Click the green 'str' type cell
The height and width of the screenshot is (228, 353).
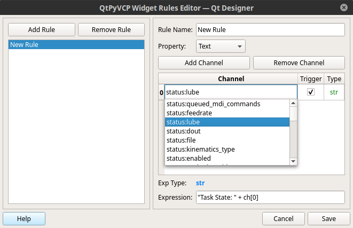(x=334, y=92)
